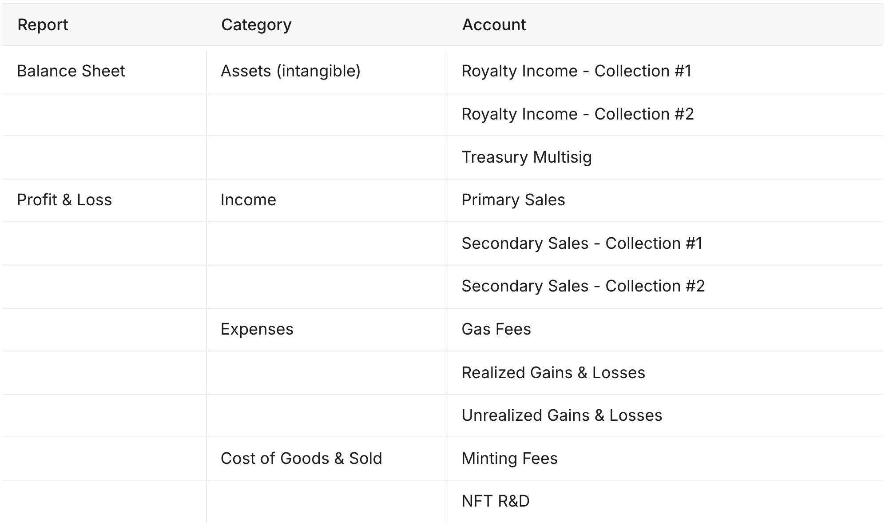Select the Profit & Loss report cell
The height and width of the screenshot is (527, 889).
click(x=64, y=200)
